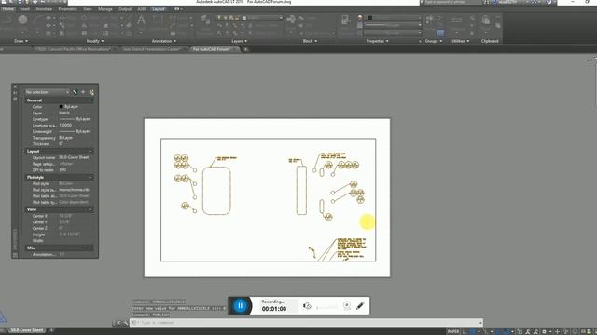Pause the screen recording
Screen dimensions: 597x335
point(241,306)
